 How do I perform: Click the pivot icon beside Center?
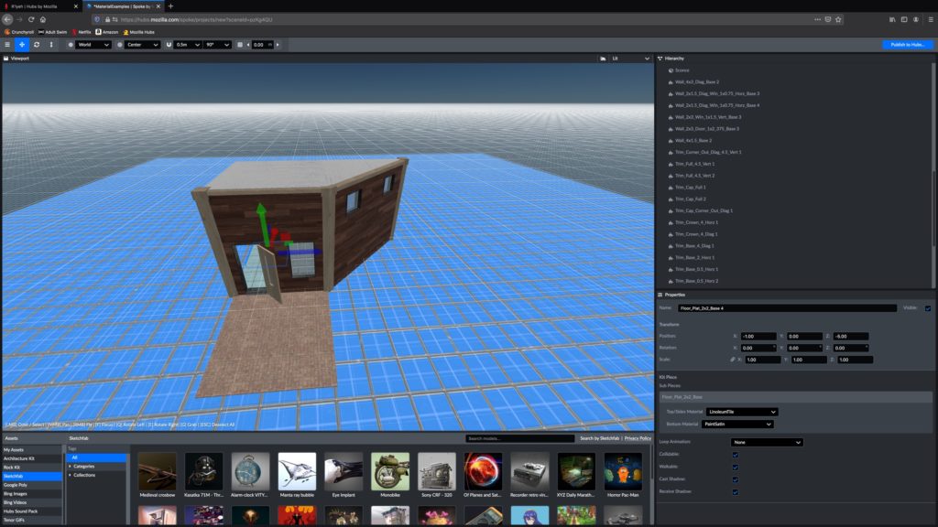pyautogui.click(x=120, y=45)
